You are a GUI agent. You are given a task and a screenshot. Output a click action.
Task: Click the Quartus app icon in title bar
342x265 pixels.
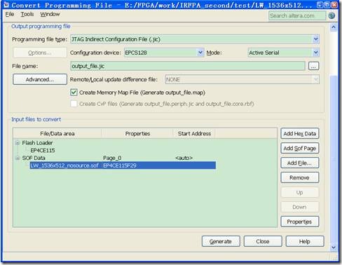[6, 5]
